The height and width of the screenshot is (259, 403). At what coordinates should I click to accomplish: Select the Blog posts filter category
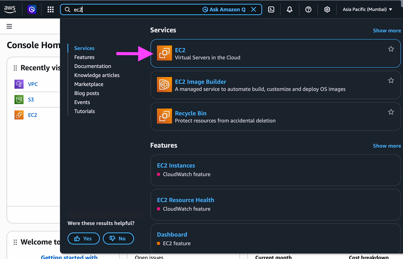point(87,93)
